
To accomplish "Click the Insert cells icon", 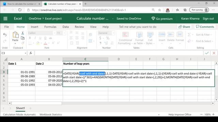I will (162, 35).
